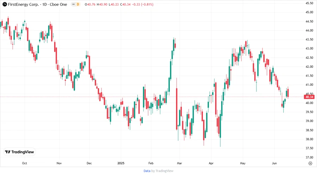Click the 39.50 price axis label
Image resolution: width=317 pixels, height=175 pixels.
(309, 112)
